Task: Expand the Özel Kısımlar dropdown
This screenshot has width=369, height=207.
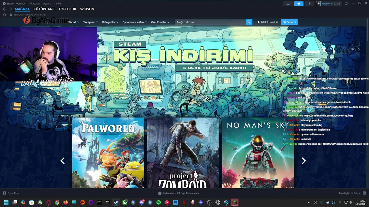Action: point(160,22)
